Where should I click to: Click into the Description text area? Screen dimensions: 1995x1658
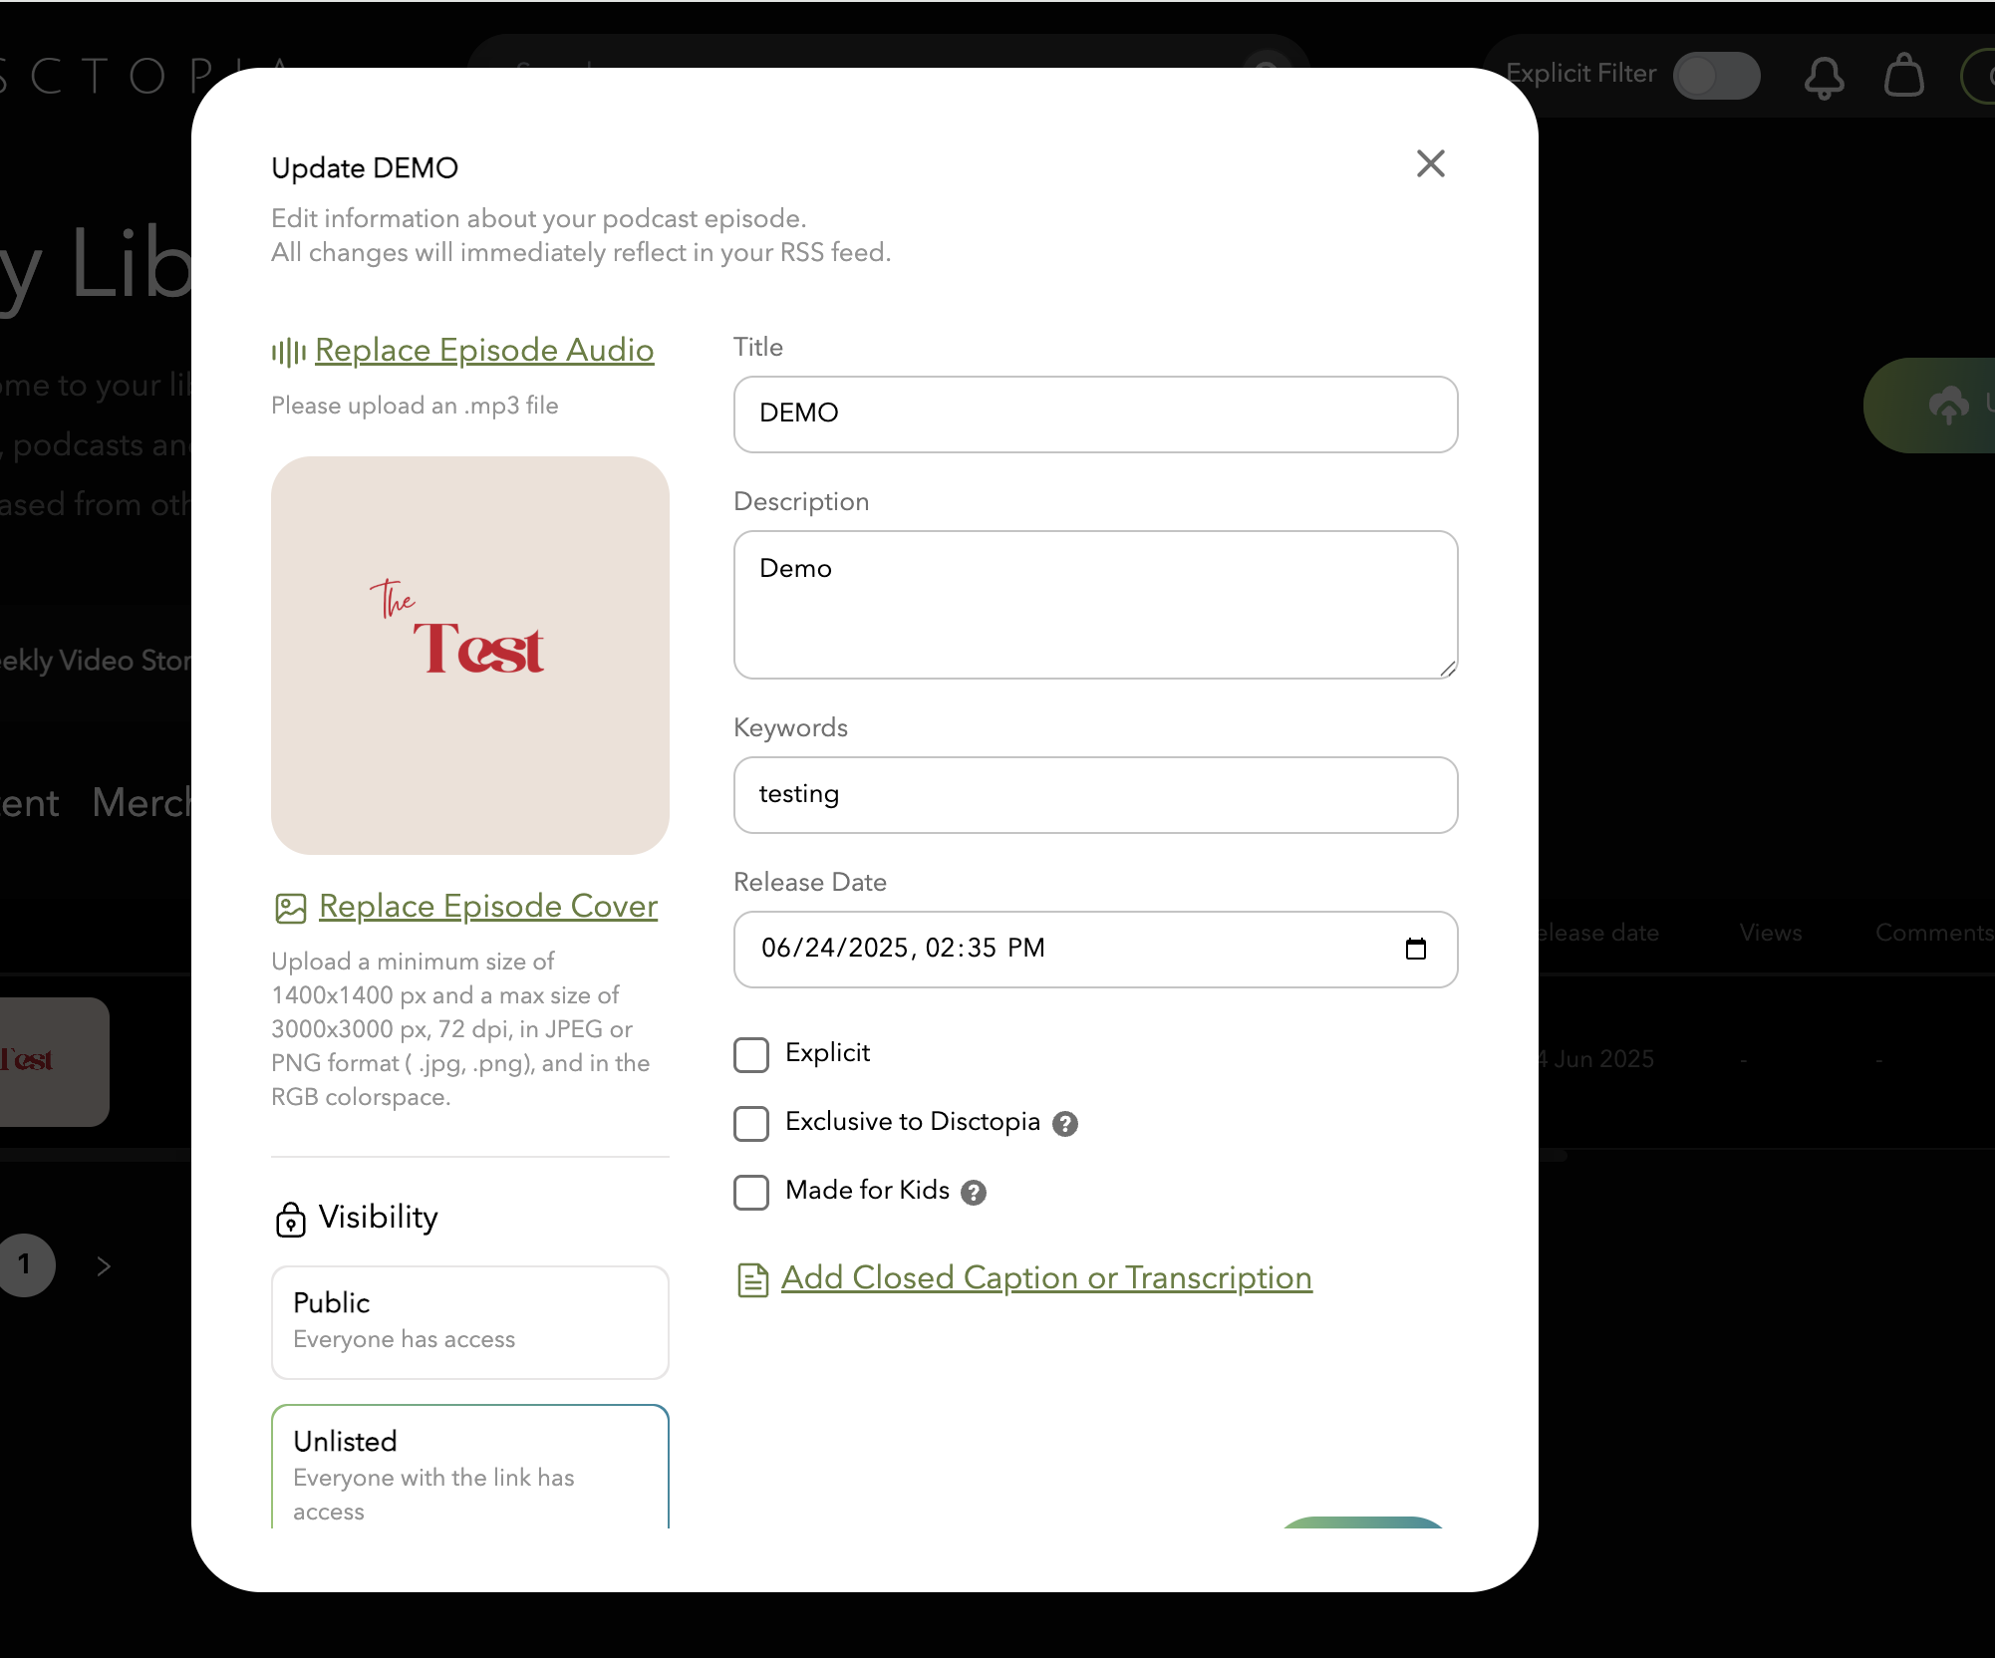click(1096, 605)
